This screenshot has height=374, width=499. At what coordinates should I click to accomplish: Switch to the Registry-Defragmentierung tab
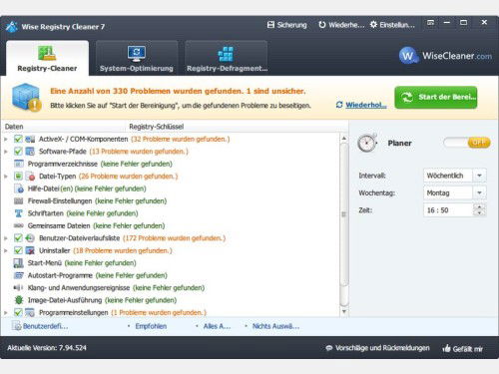tap(227, 58)
